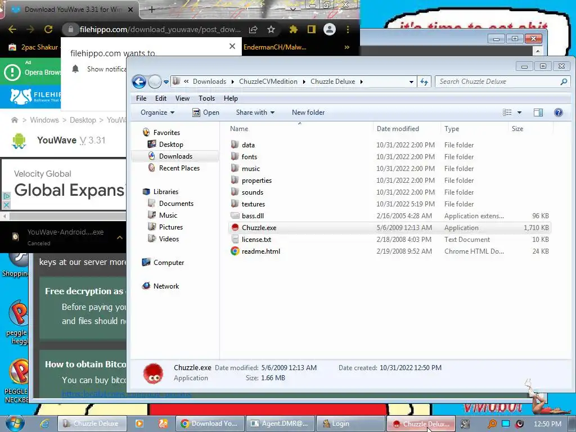This screenshot has height=432, width=576.
Task: Click the share page icon in Chrome address bar
Action: (253, 29)
